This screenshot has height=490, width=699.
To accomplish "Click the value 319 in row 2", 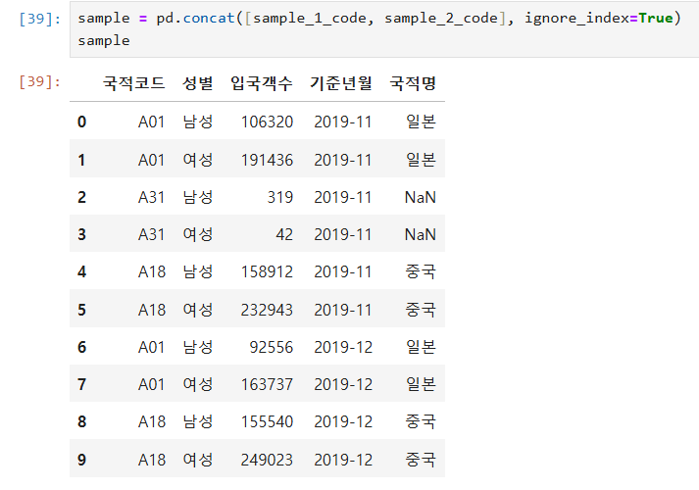I will click(x=280, y=197).
